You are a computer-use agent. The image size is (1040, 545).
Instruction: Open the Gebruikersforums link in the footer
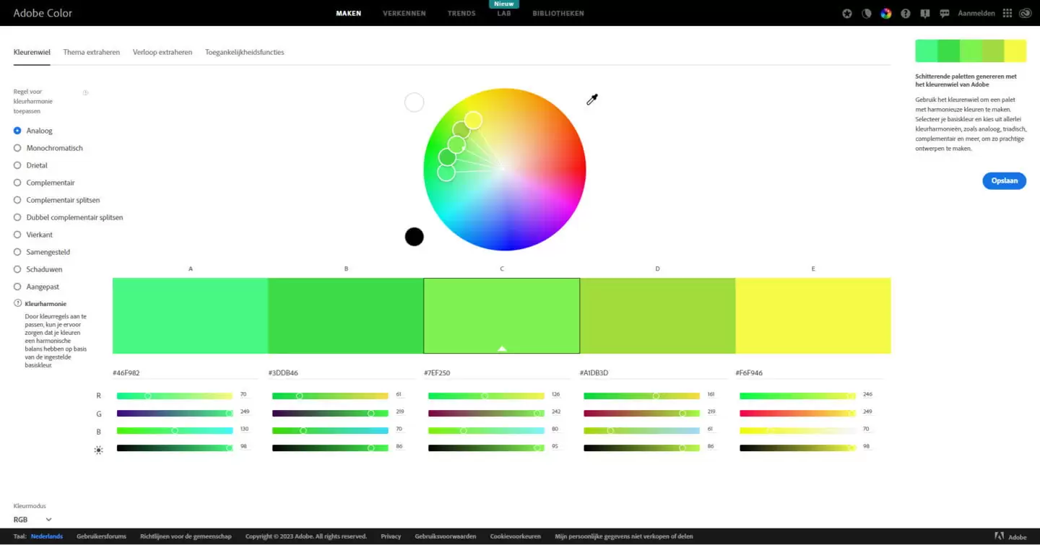coord(101,536)
